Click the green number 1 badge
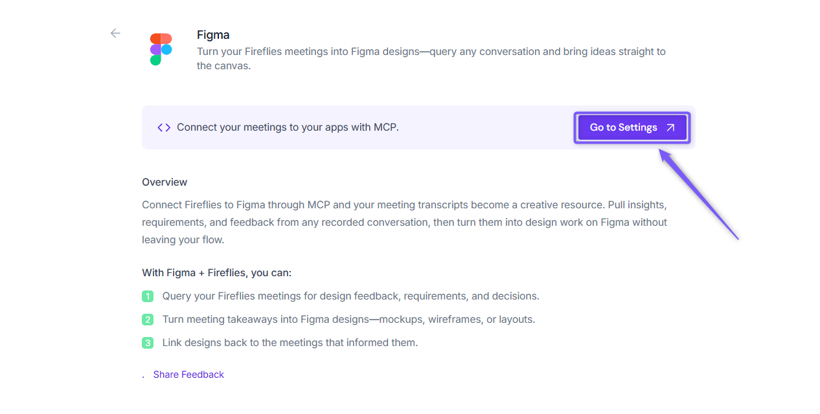The image size is (820, 414). (148, 296)
